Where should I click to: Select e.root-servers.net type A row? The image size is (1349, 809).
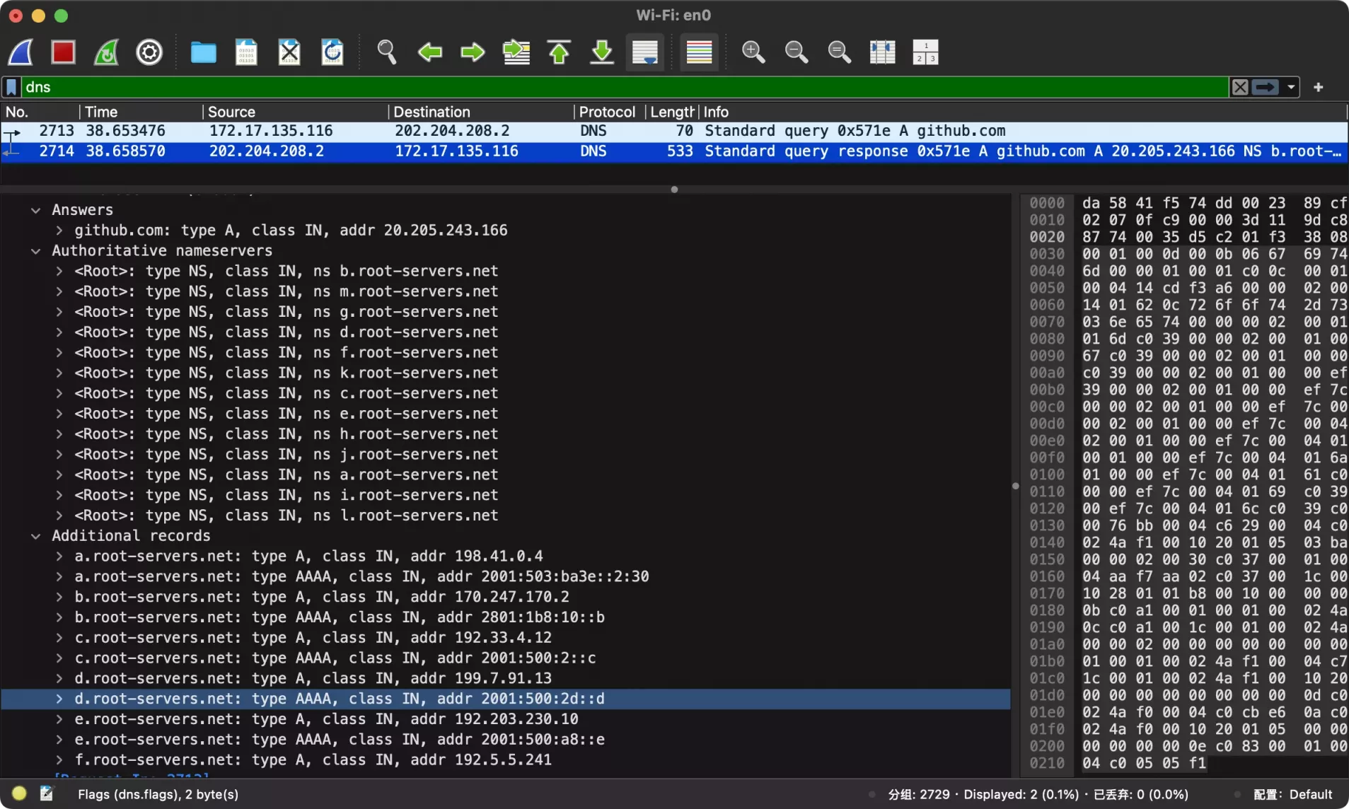pos(506,719)
